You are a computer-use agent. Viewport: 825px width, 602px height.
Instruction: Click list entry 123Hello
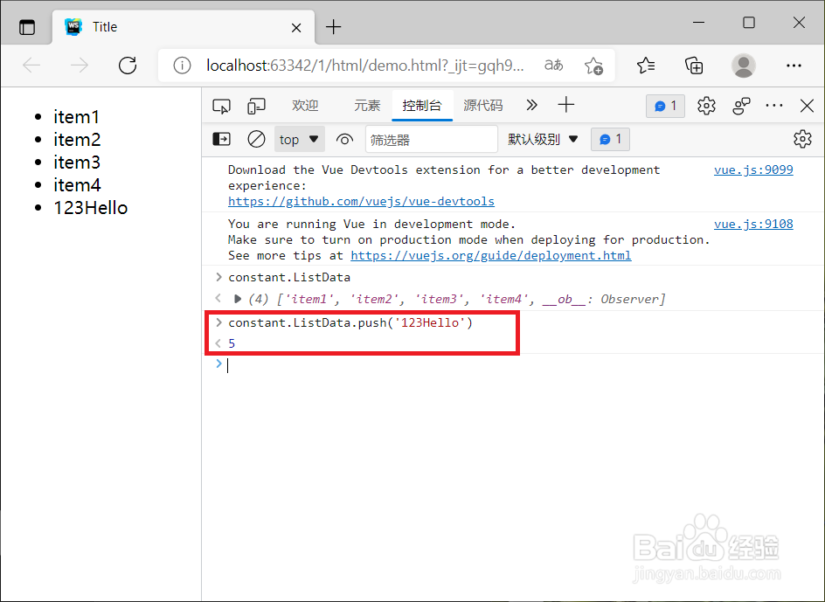[x=91, y=208]
